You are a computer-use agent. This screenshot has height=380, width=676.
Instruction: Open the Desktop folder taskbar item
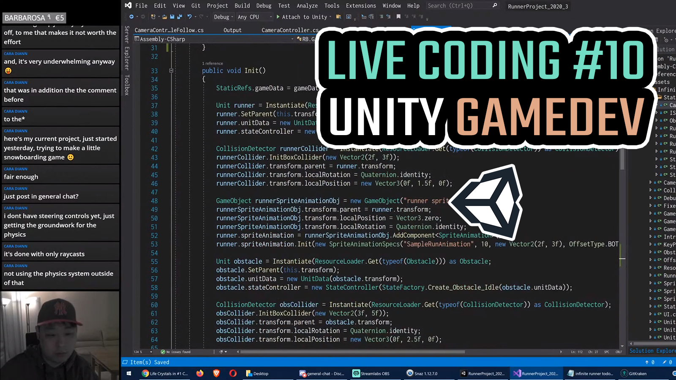(x=257, y=374)
